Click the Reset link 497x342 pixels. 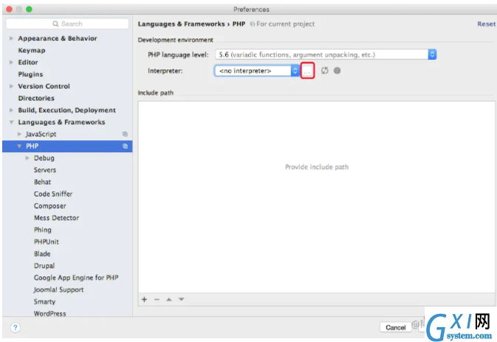486,24
